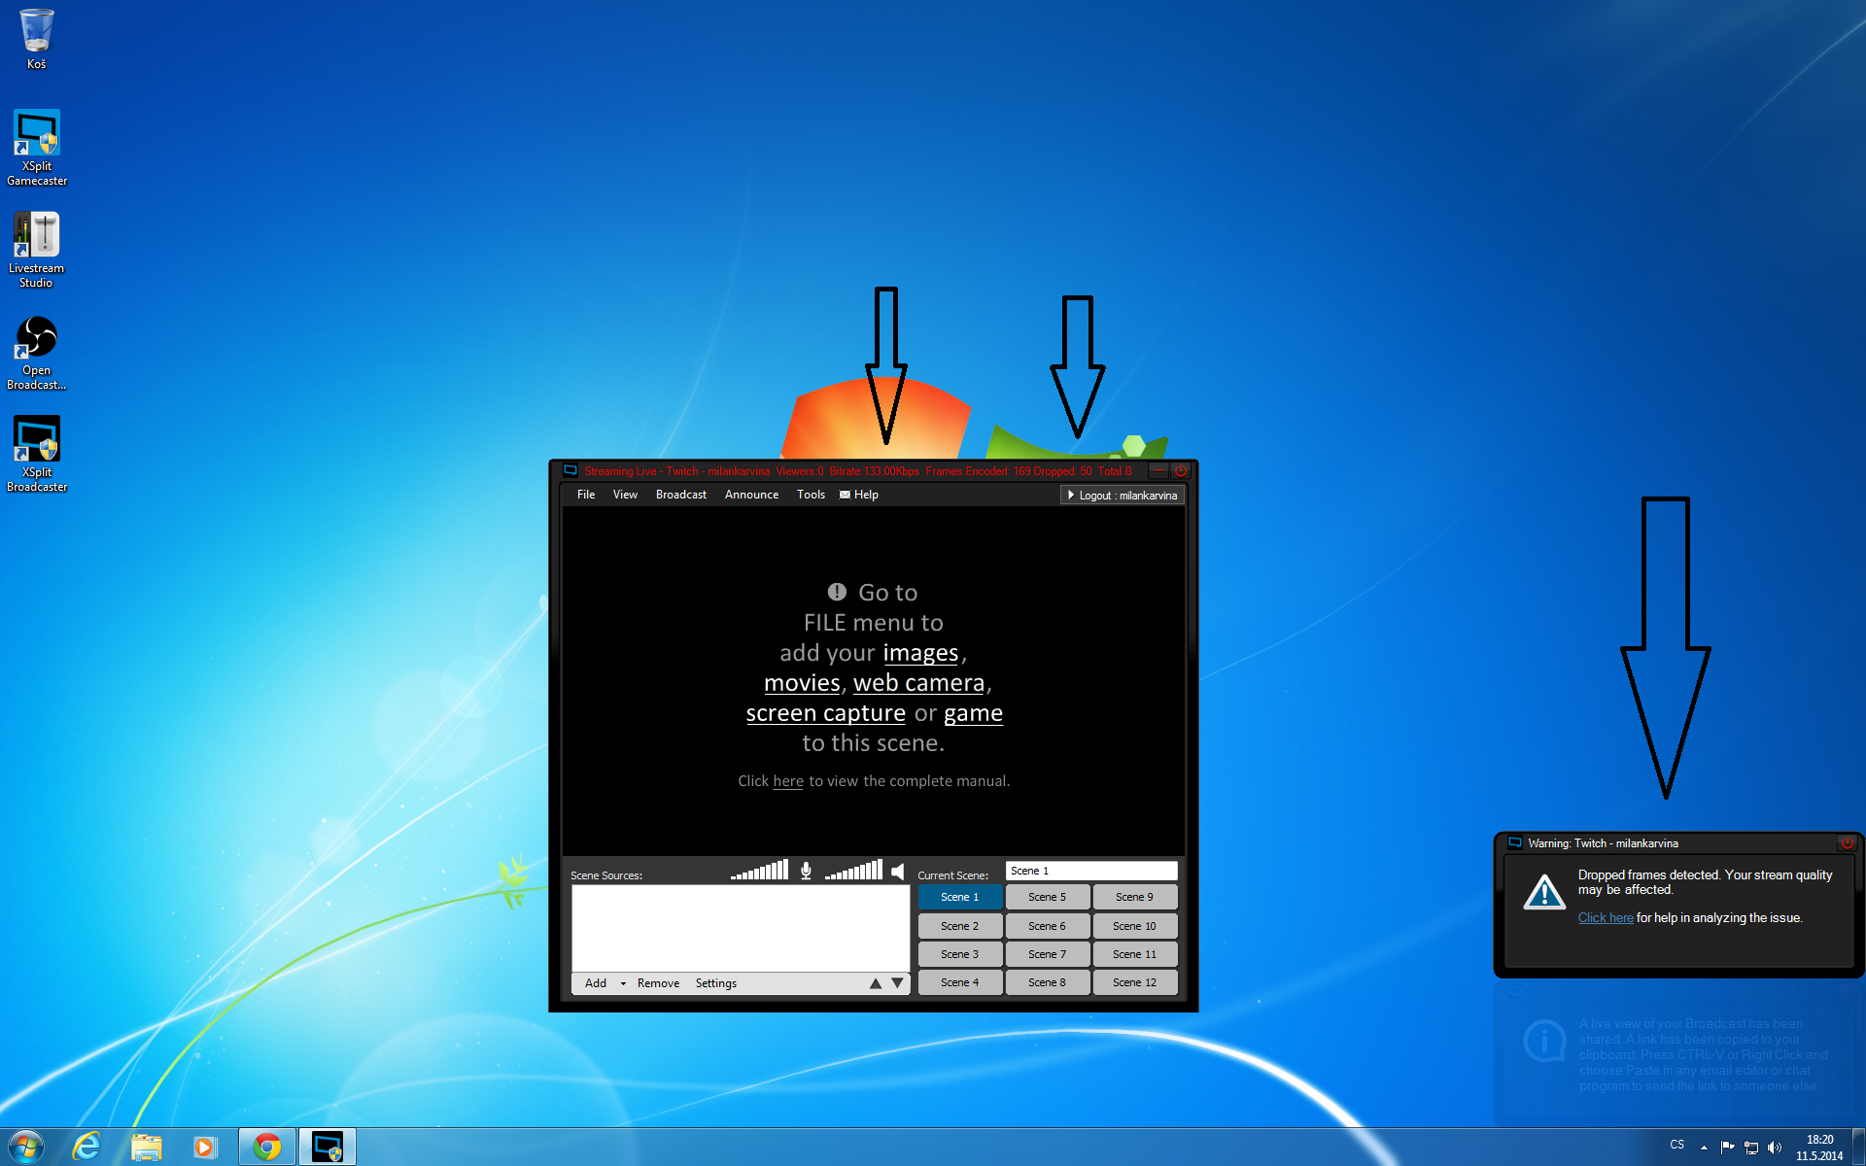This screenshot has width=1866, height=1166.
Task: Click the Current Scene name field
Action: click(x=1090, y=871)
